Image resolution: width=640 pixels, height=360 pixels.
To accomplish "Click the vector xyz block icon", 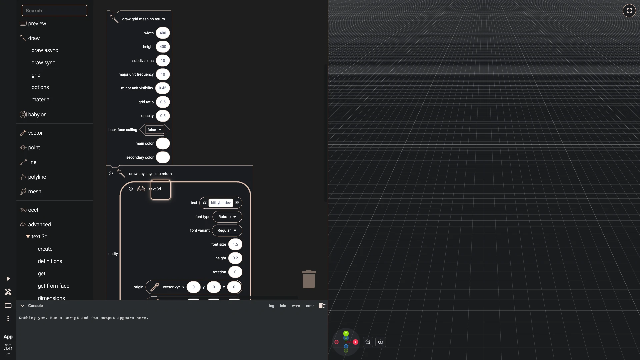I will [x=155, y=287].
